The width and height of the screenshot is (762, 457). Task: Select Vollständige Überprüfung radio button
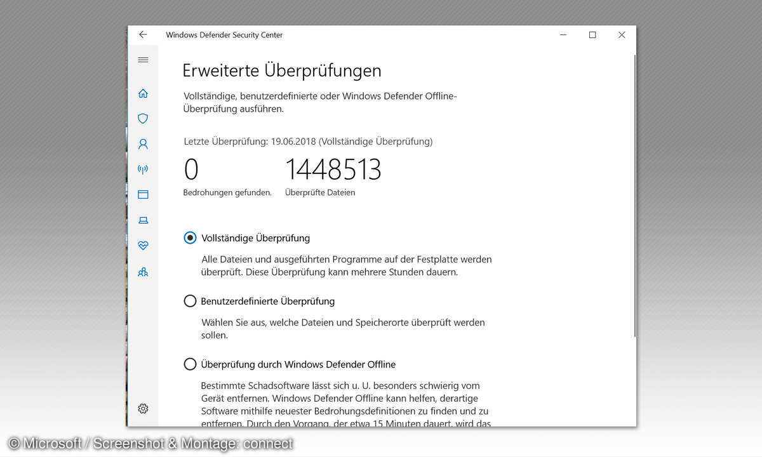point(190,238)
